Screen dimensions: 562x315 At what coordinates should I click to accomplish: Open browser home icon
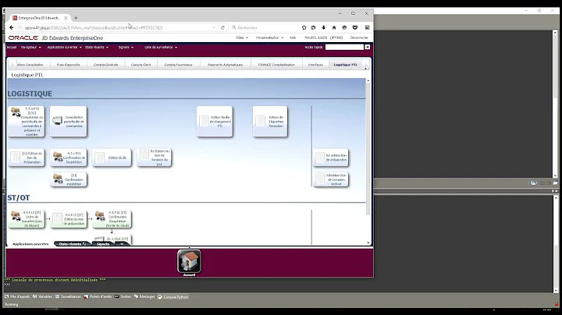point(334,27)
